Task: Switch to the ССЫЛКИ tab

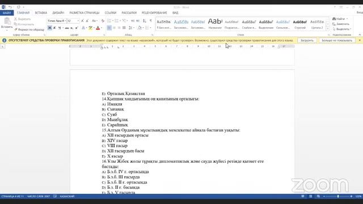Action: [111, 12]
